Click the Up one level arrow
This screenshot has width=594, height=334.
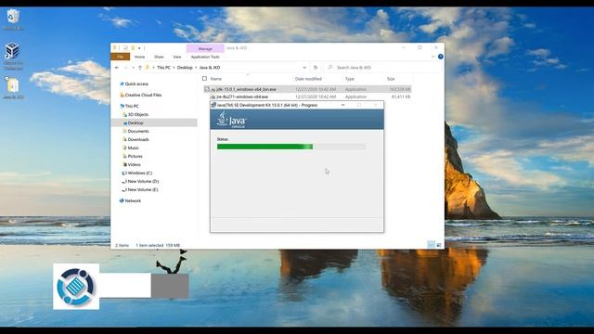pyautogui.click(x=140, y=68)
